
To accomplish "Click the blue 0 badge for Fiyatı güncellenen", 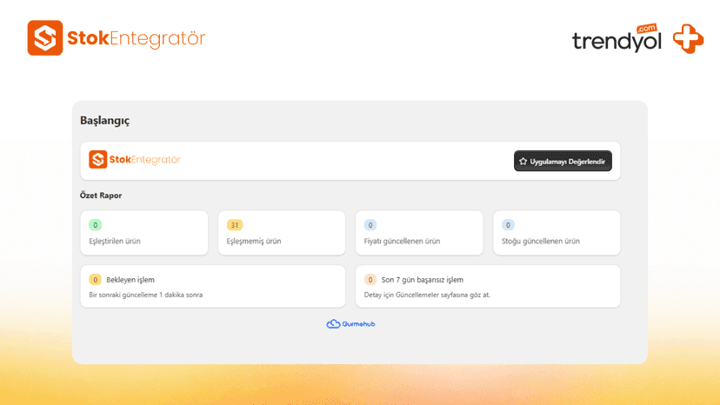I will (370, 225).
